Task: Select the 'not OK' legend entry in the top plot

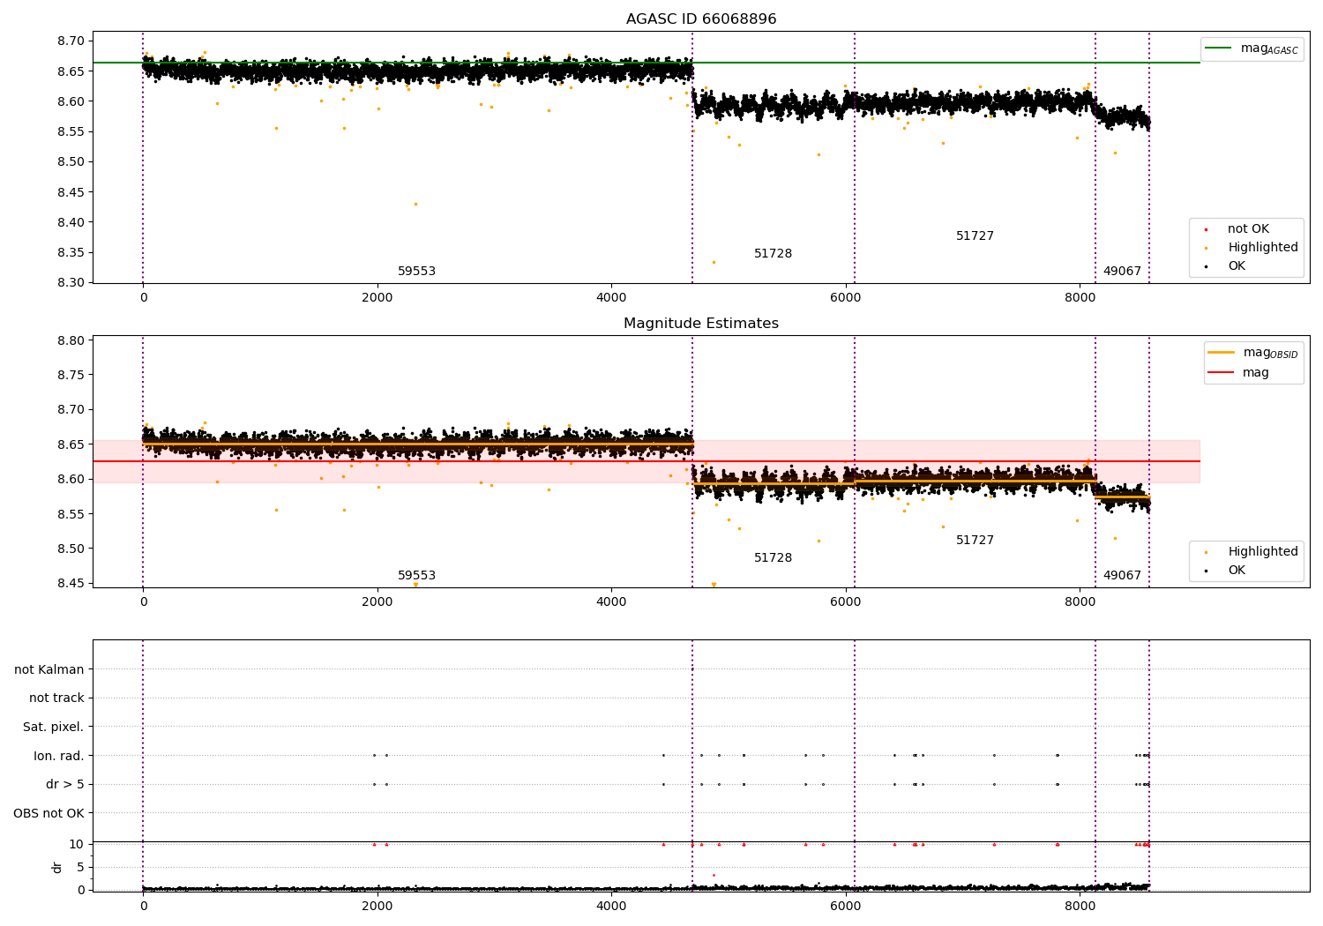Action: [x=1248, y=229]
